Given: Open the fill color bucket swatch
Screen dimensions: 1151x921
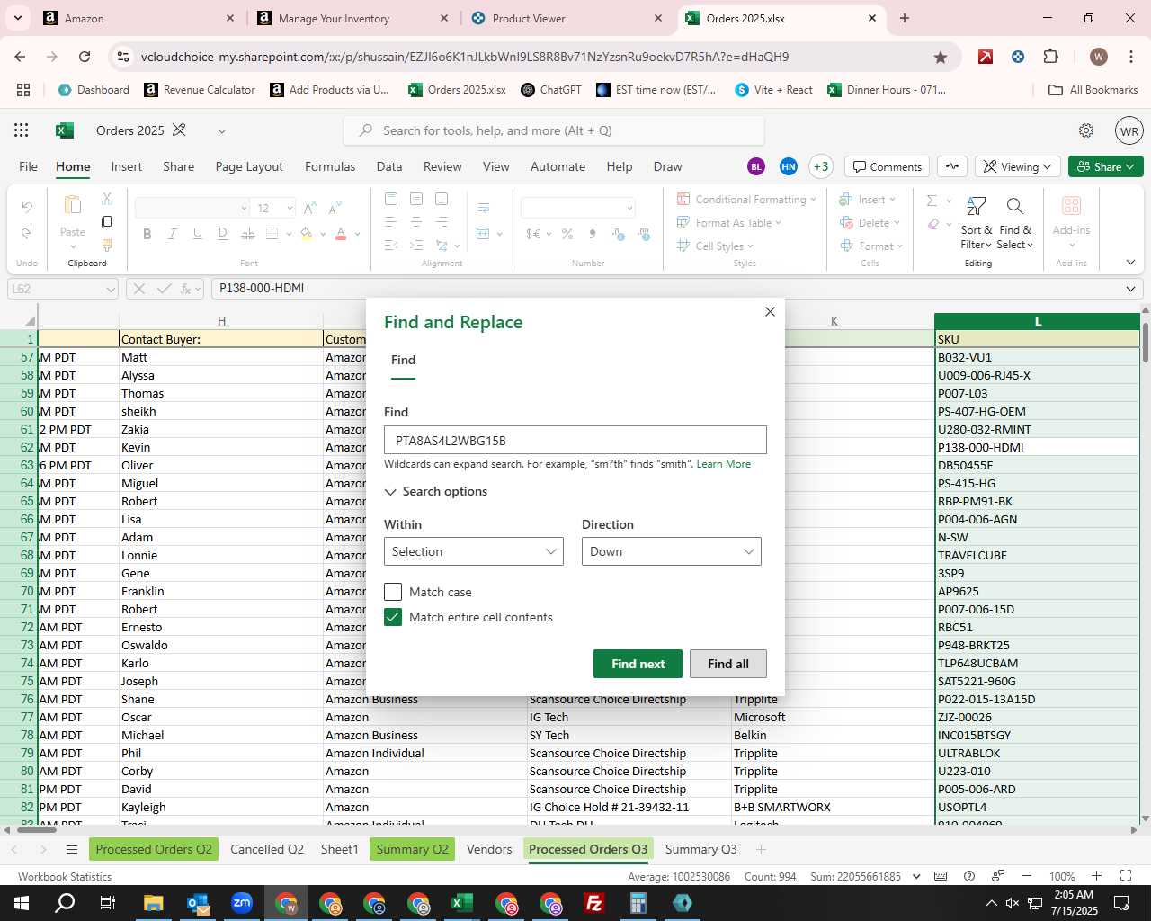Looking at the screenshot, I should pyautogui.click(x=307, y=234).
